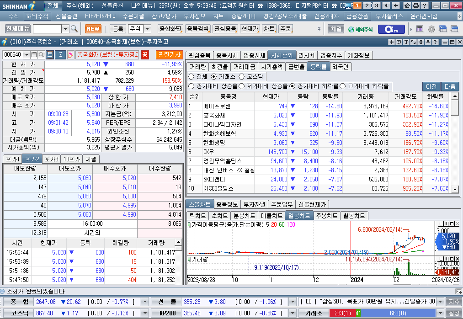463x319 pixels.
Task: Switch to virtual screen 4
Action: tap(386, 5)
